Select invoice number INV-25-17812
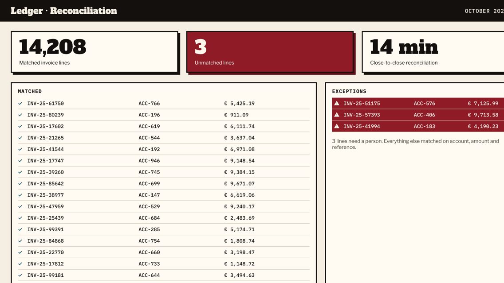Viewport: 504px width, 283px height. (46, 264)
